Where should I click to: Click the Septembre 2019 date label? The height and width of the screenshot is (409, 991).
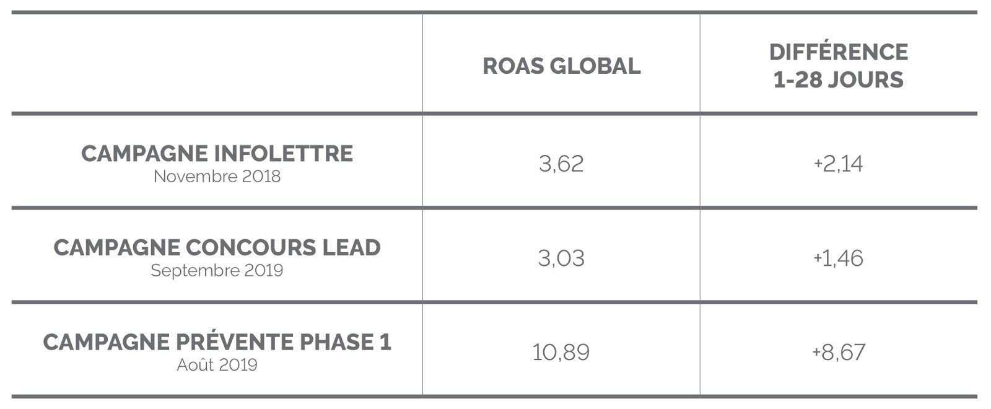pos(217,271)
